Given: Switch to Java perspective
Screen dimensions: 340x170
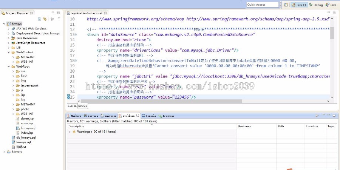Looking at the screenshot, I should tap(331, 5).
